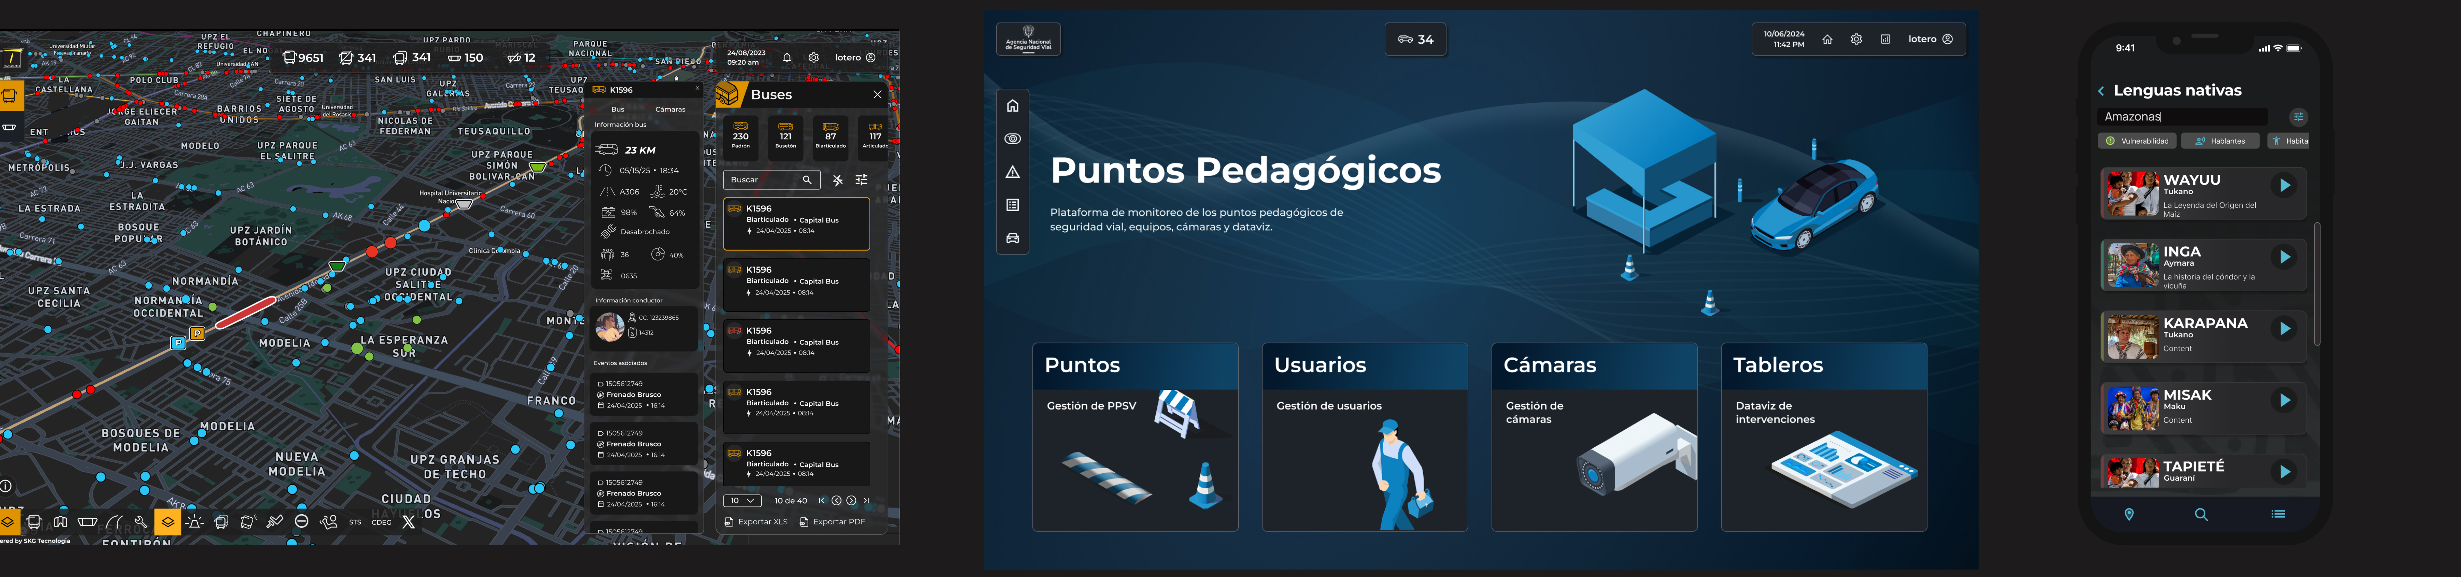The width and height of the screenshot is (2461, 577).
Task: Select the car icon in the Puntos Pedagógicos sidebar
Action: (x=1013, y=238)
